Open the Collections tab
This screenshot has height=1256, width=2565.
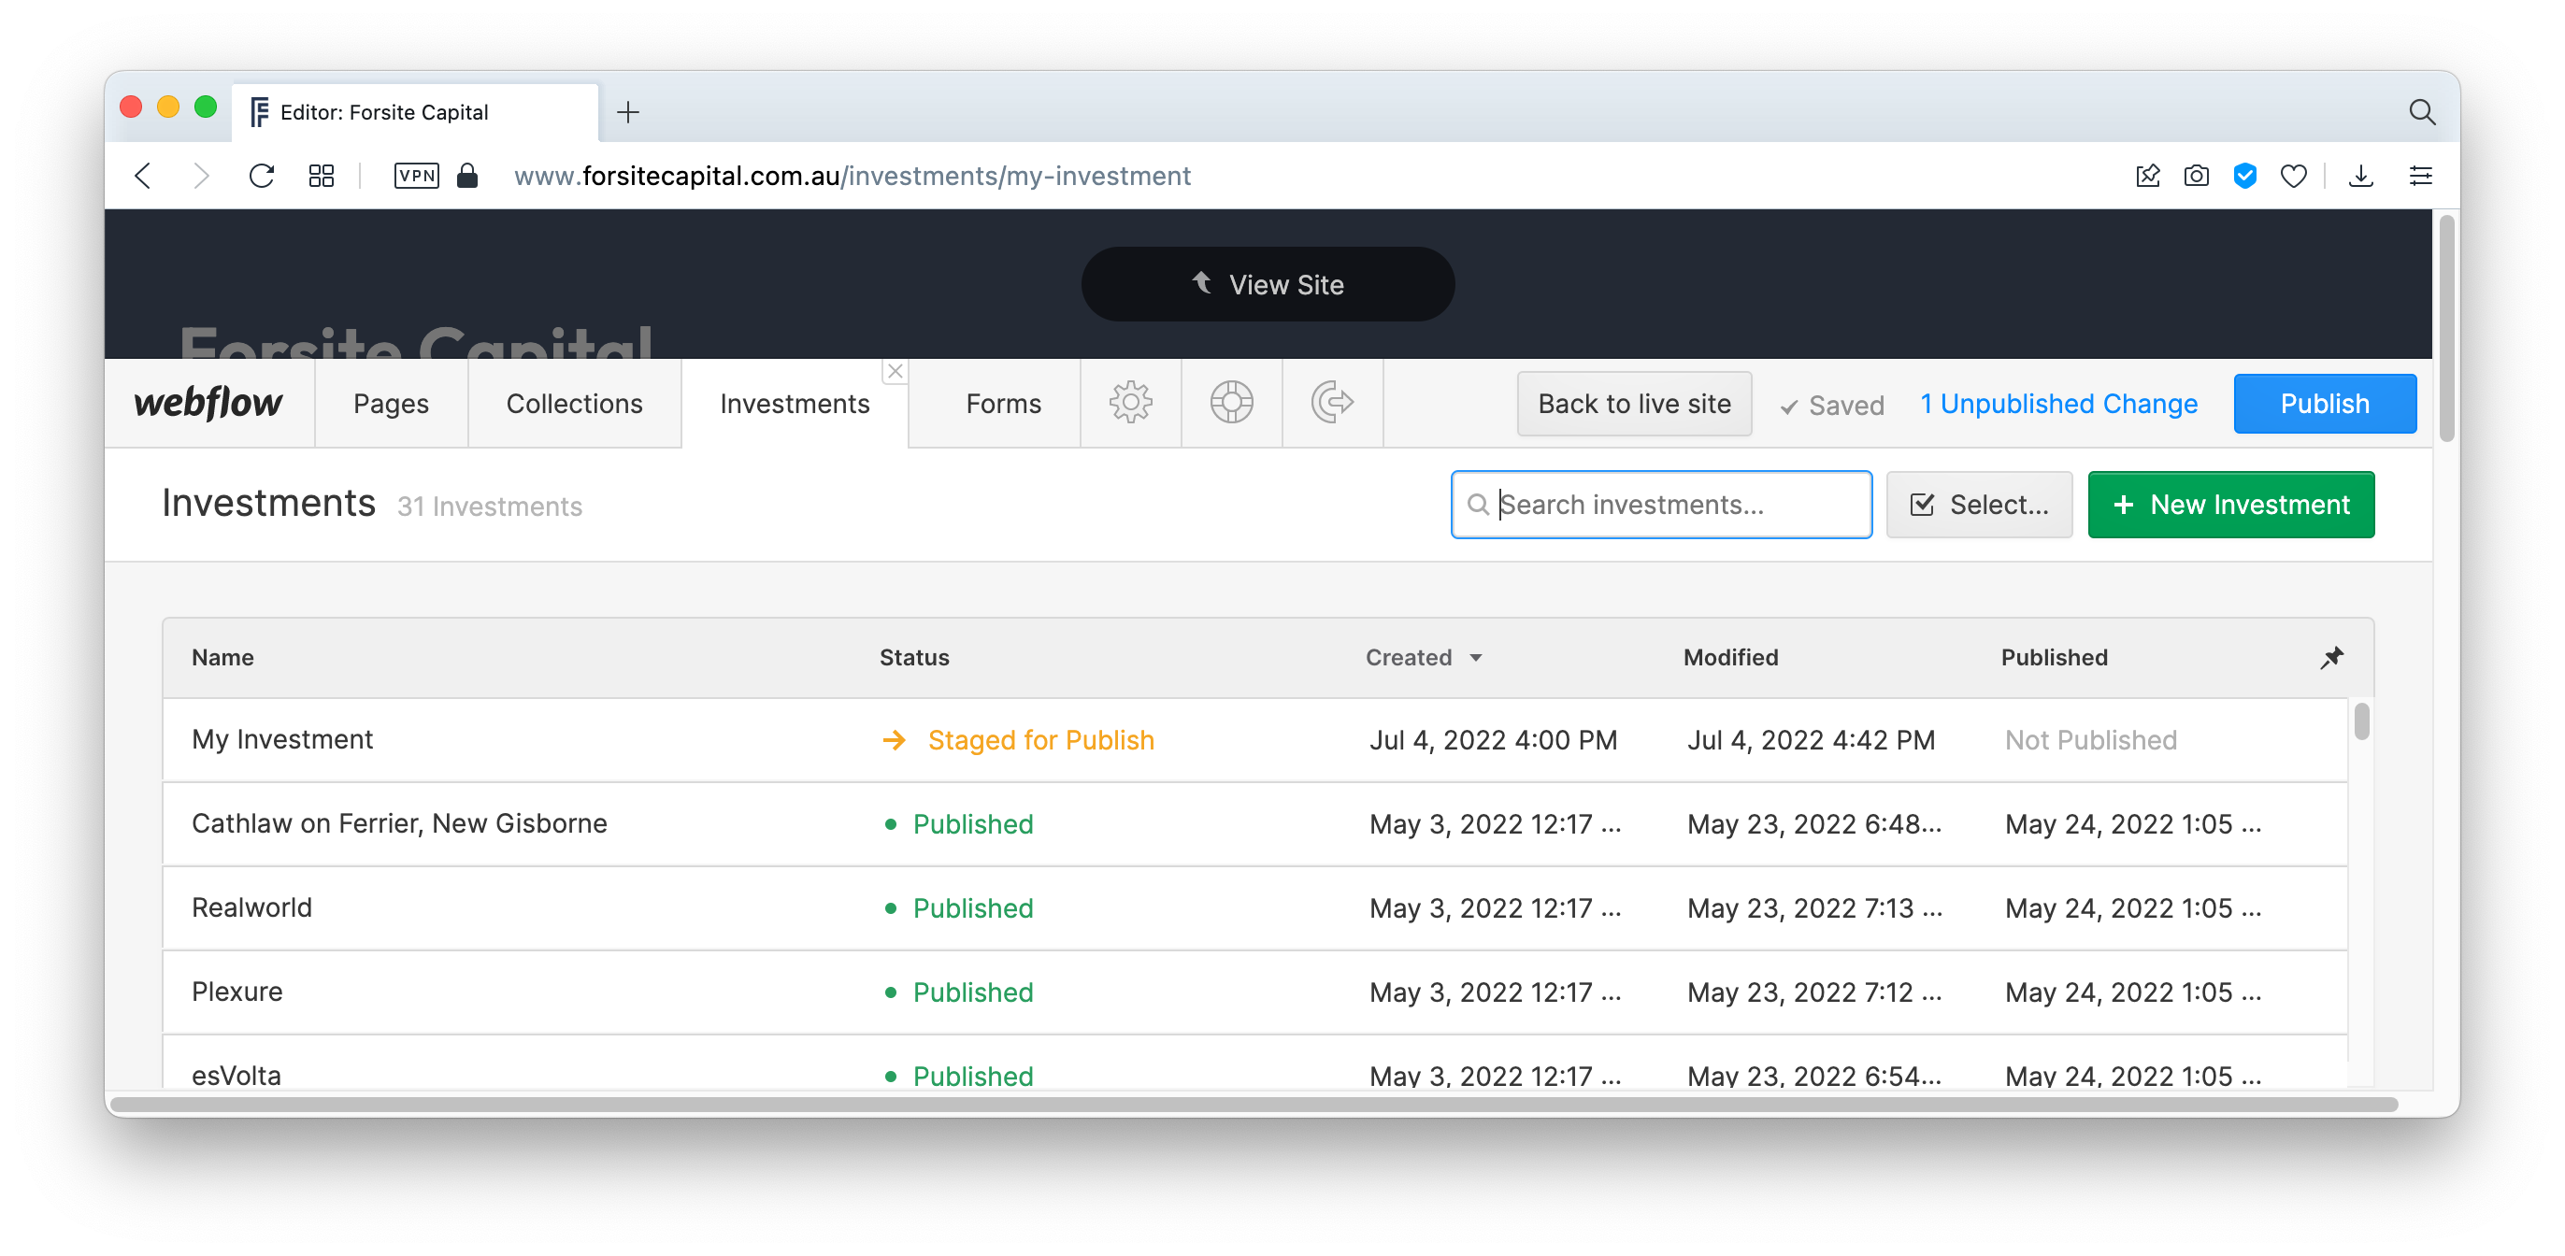click(575, 403)
